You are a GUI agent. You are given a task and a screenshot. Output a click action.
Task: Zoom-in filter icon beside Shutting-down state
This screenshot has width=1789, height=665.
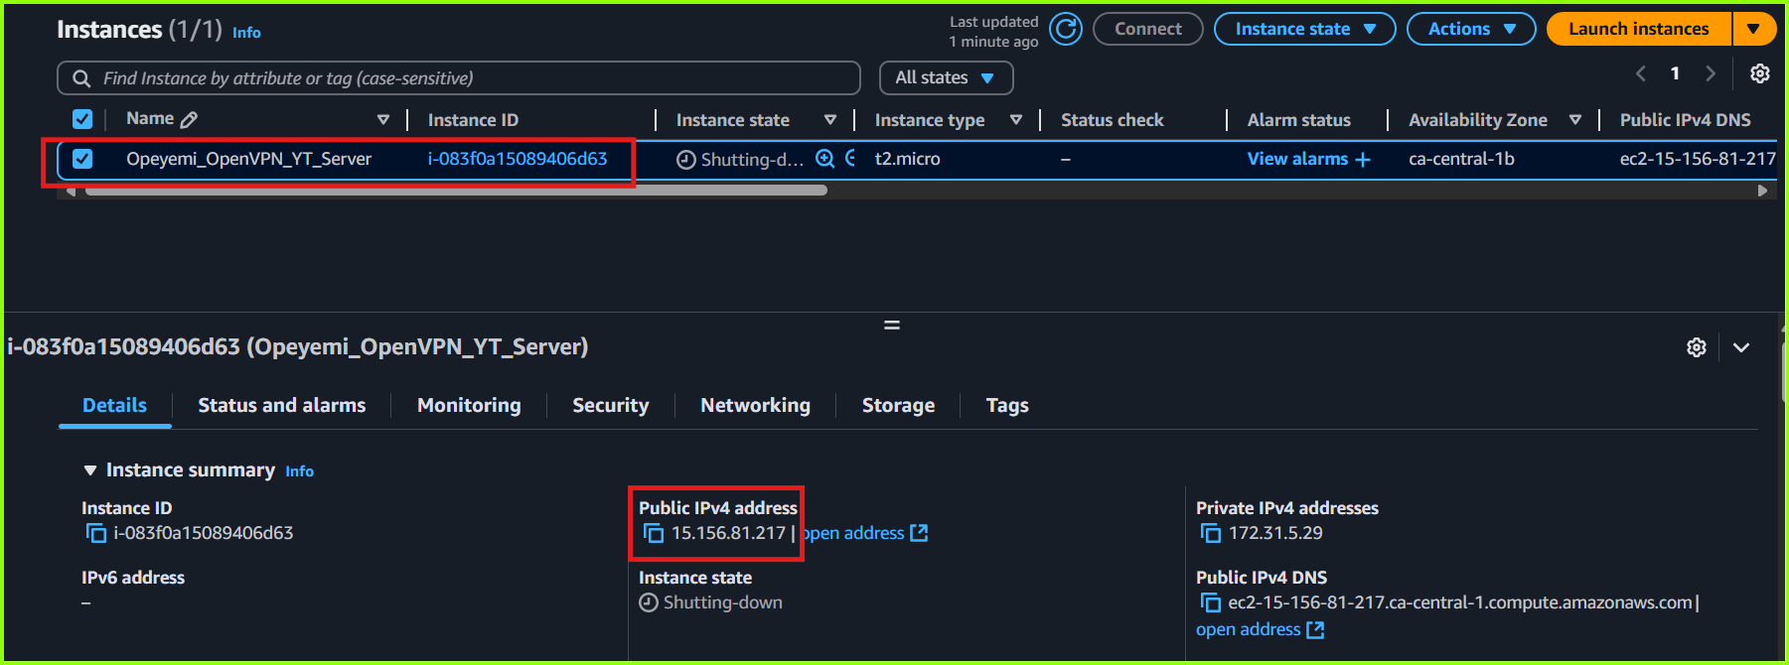click(824, 159)
